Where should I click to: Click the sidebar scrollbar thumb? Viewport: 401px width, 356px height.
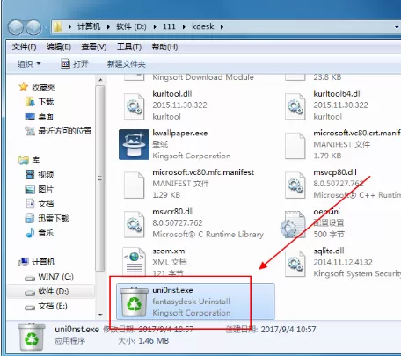click(x=100, y=178)
